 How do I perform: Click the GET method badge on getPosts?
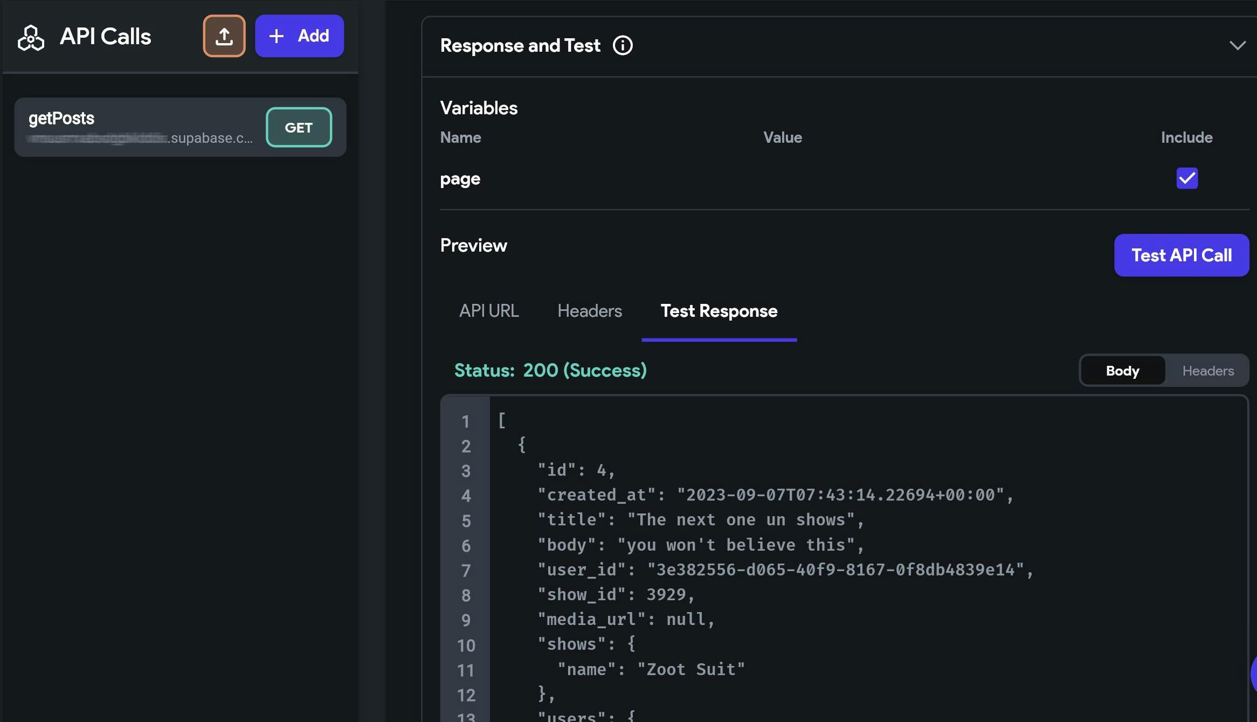click(299, 127)
